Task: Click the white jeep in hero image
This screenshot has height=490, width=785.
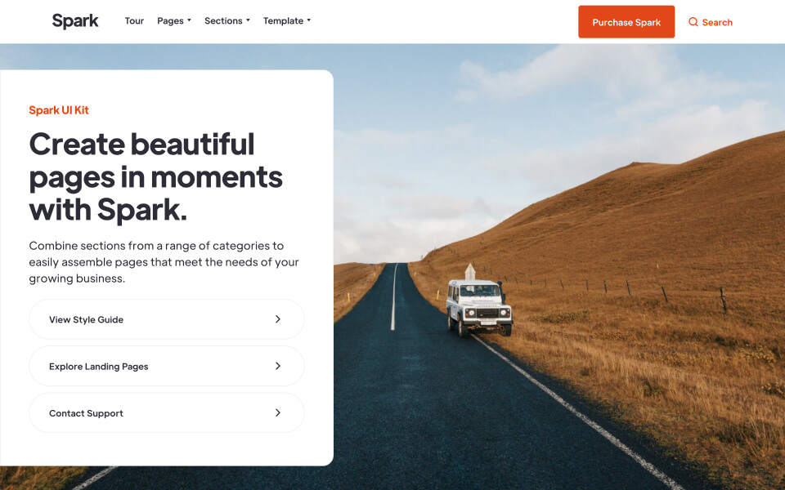Action: pyautogui.click(x=479, y=307)
